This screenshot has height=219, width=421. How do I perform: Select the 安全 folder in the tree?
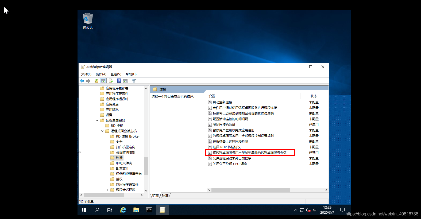click(x=119, y=142)
